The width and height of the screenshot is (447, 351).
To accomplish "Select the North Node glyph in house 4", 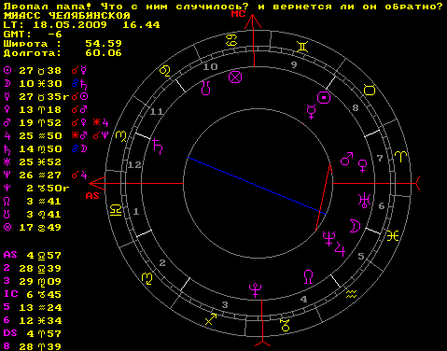I will [308, 277].
